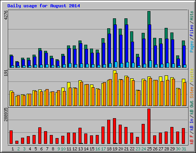Click day 20 axis label

pyautogui.click(x=121, y=149)
